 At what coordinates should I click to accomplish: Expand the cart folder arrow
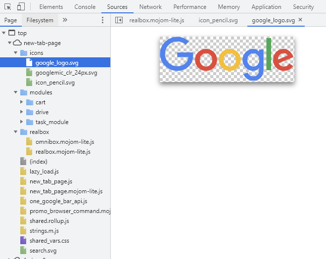pos(21,102)
